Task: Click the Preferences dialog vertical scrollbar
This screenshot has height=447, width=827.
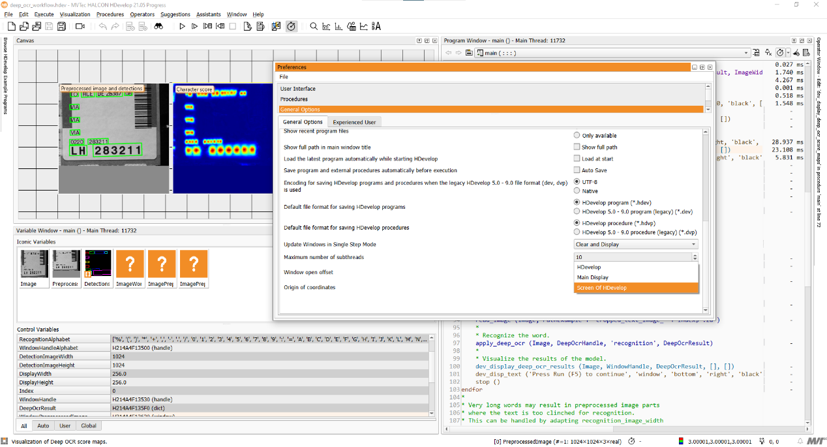Action: coord(705,221)
